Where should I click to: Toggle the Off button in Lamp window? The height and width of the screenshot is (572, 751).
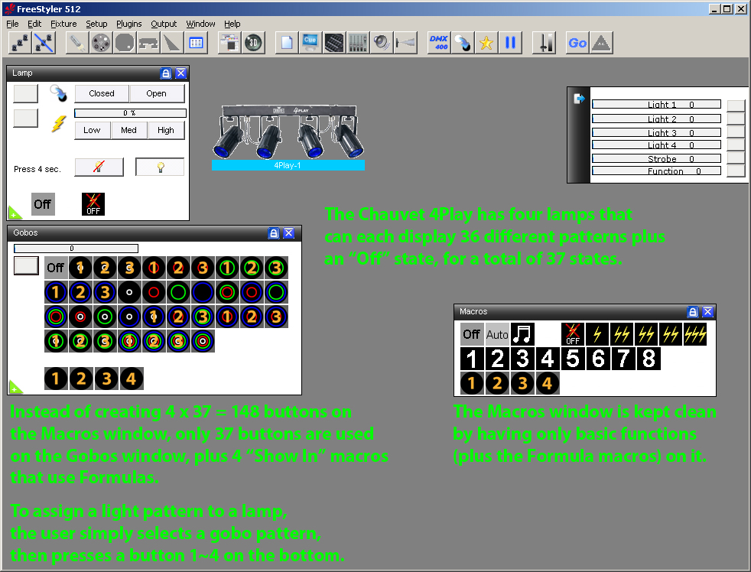pyautogui.click(x=43, y=204)
